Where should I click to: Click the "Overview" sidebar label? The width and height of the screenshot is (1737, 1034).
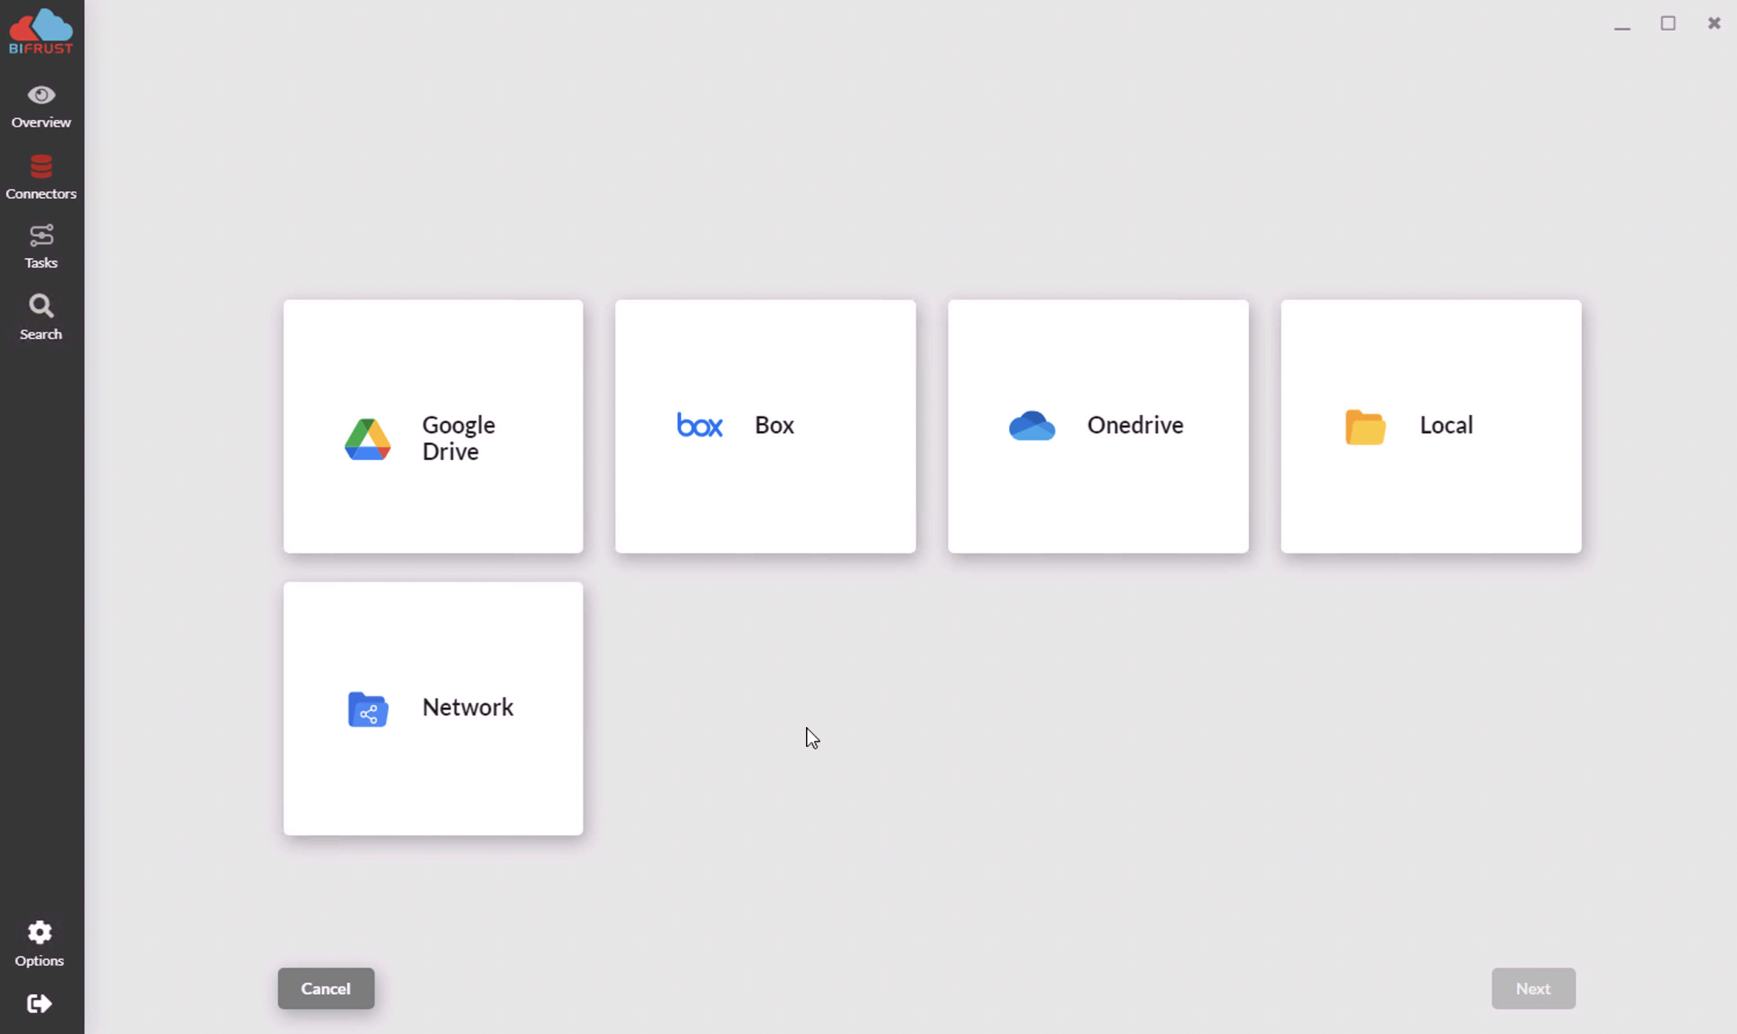pyautogui.click(x=41, y=122)
